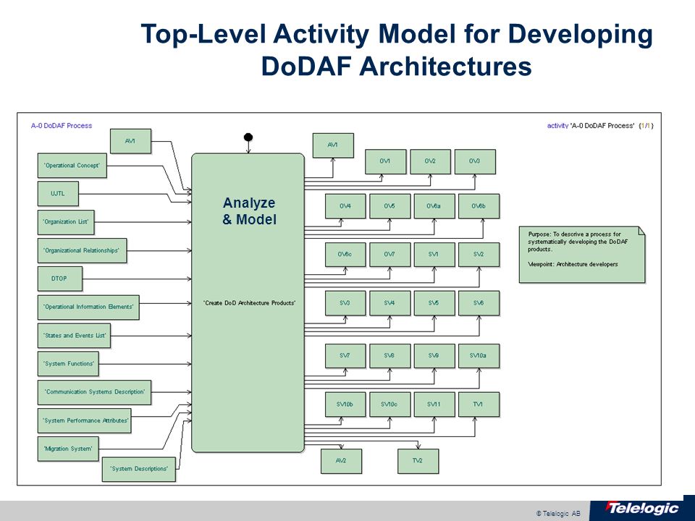Image resolution: width=695 pixels, height=521 pixels.
Task: Select the SV5 output box
Action: tap(434, 303)
